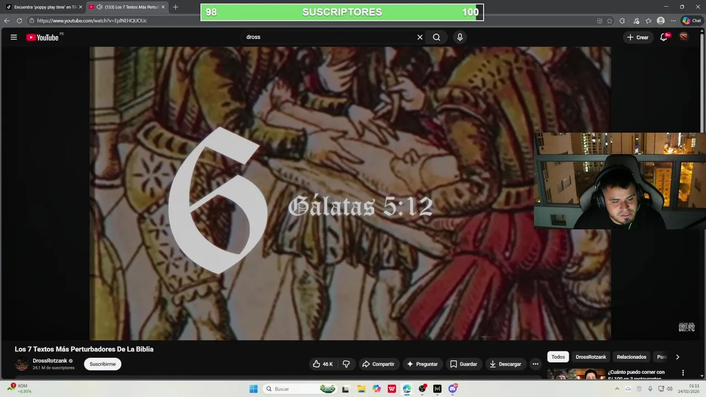The height and width of the screenshot is (397, 706).
Task: Open File Explorer from the taskbar
Action: (361, 389)
